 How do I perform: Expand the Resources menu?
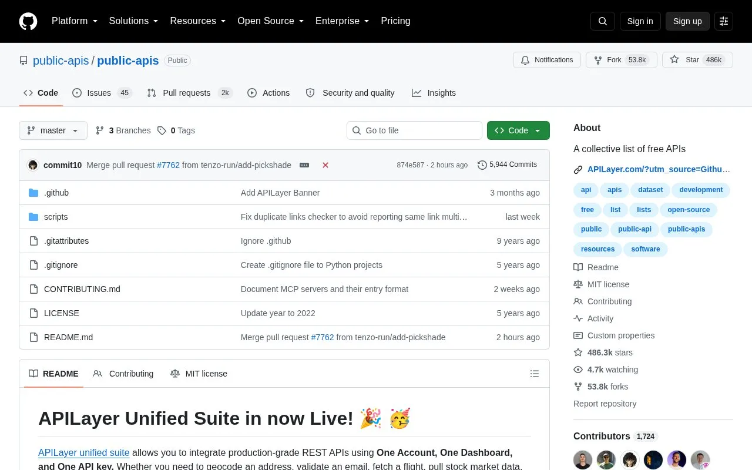(198, 21)
